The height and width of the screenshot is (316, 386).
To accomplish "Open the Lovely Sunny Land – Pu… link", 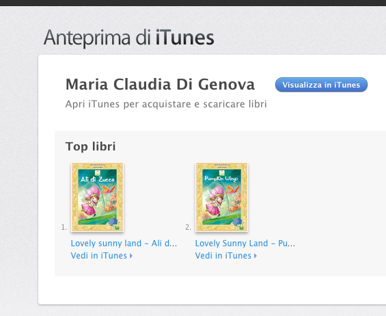I will click(245, 243).
